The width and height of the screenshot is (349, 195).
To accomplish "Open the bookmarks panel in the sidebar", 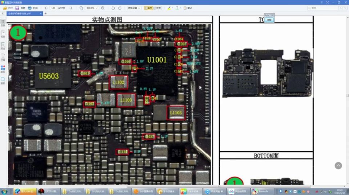I will [x=3, y=34].
